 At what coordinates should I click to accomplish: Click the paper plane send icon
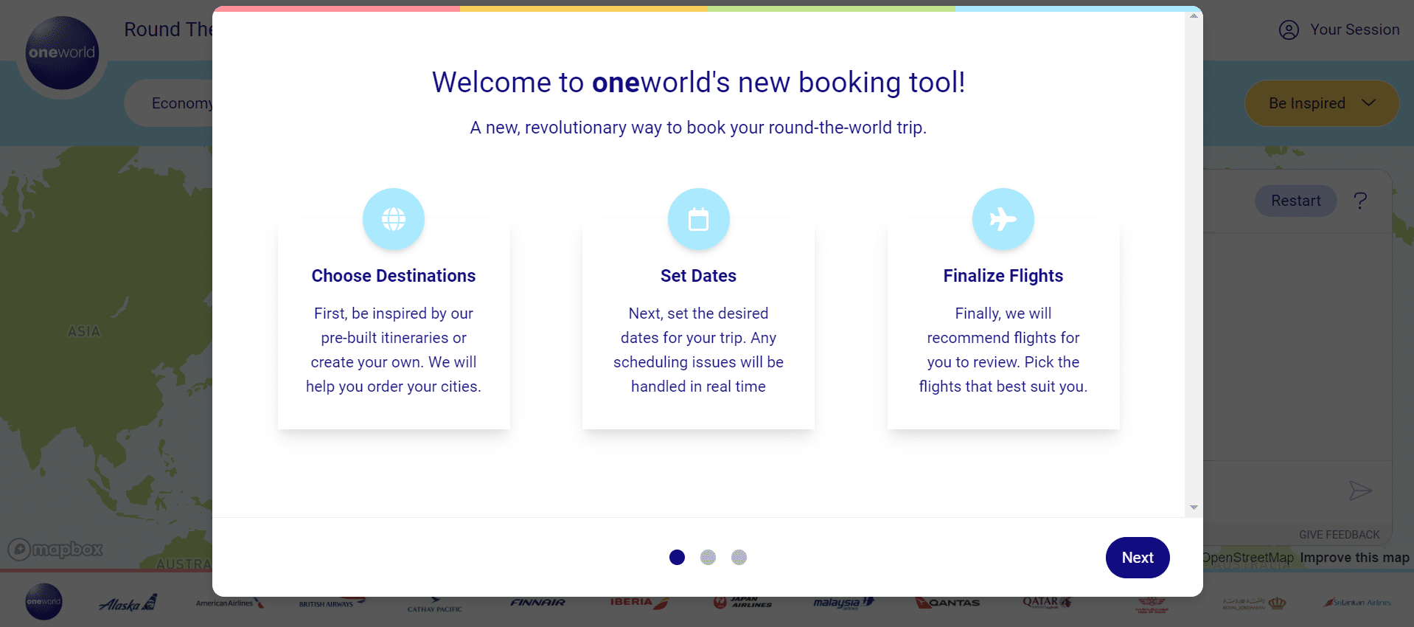point(1359,491)
